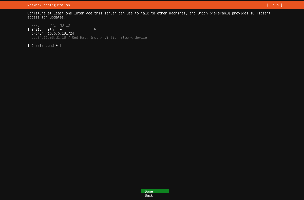Viewport: 304px width, 200px height.
Task: Click the TYPE column header
Action: pos(52,25)
